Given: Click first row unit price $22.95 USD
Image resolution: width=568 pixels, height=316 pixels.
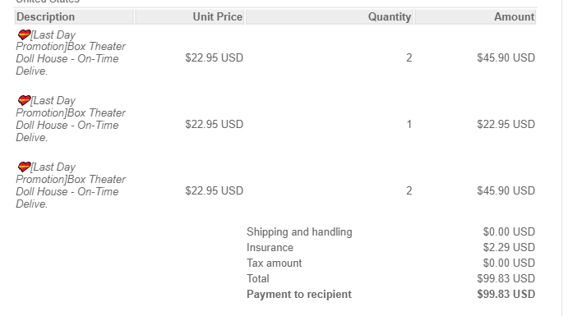Looking at the screenshot, I should coord(214,57).
